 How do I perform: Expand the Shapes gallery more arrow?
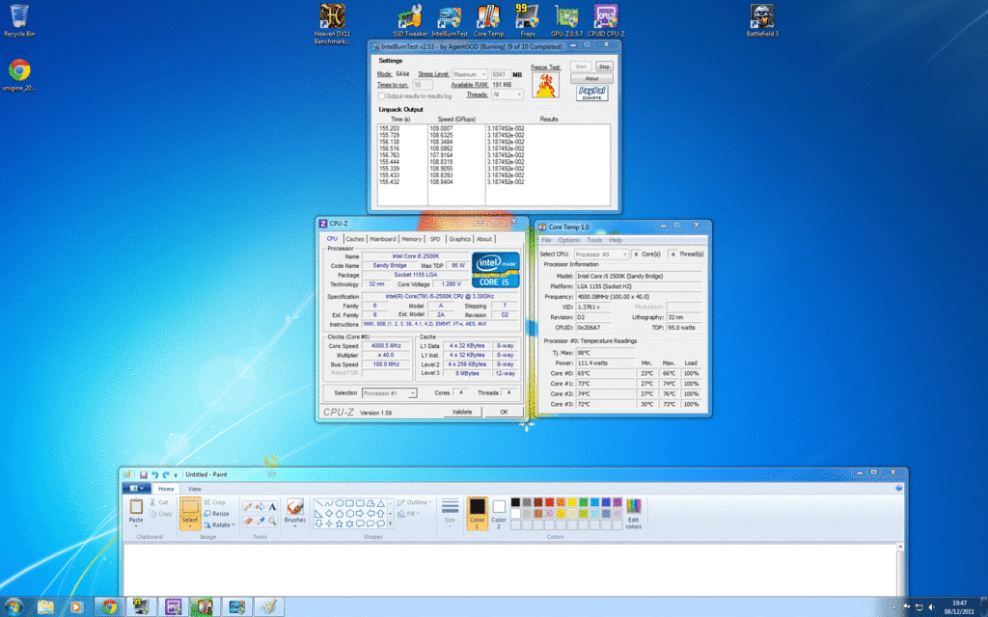coord(390,523)
